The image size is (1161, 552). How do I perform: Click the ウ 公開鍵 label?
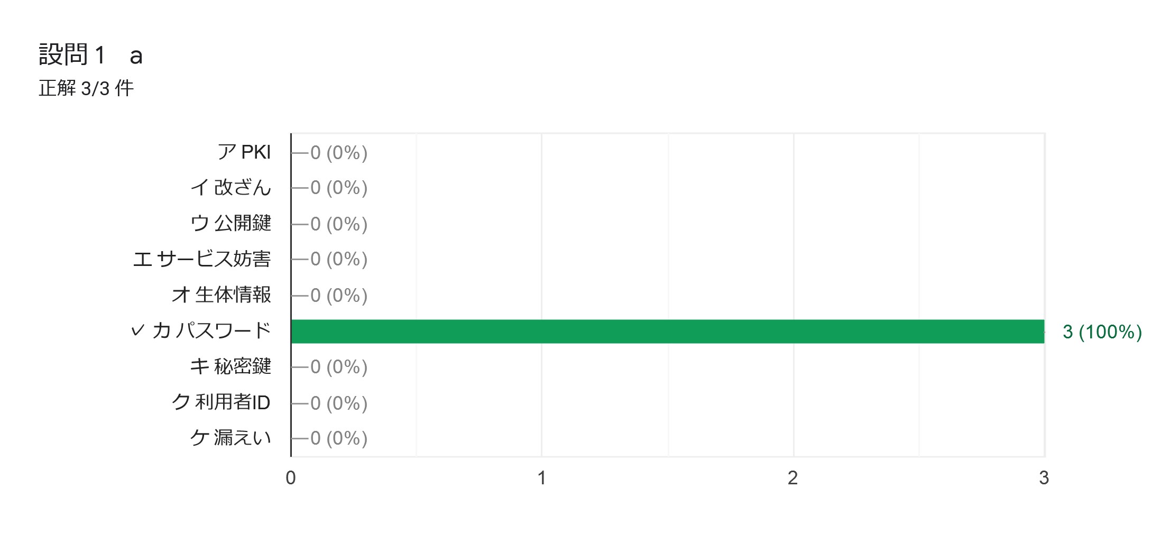click(x=231, y=223)
